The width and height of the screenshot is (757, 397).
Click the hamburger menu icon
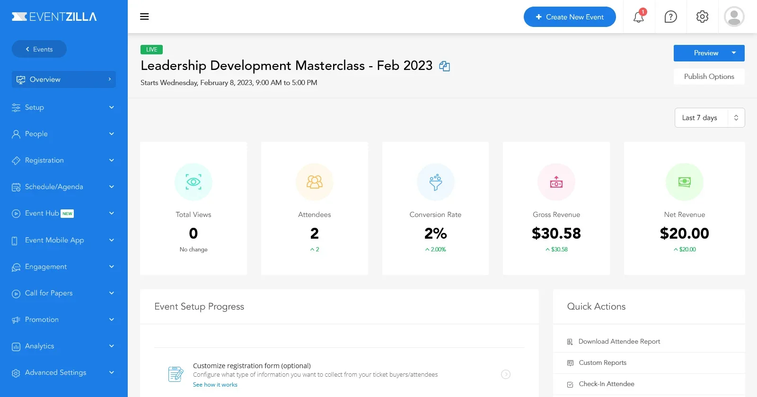(x=144, y=17)
